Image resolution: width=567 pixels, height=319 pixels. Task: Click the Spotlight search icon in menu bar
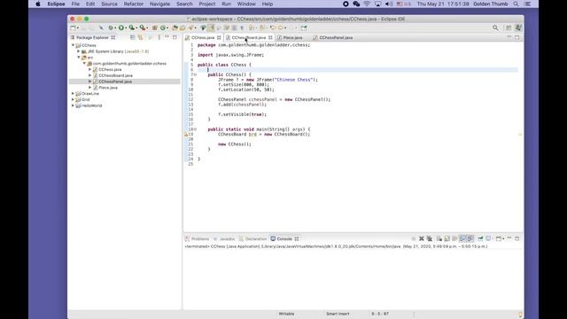[x=516, y=4]
